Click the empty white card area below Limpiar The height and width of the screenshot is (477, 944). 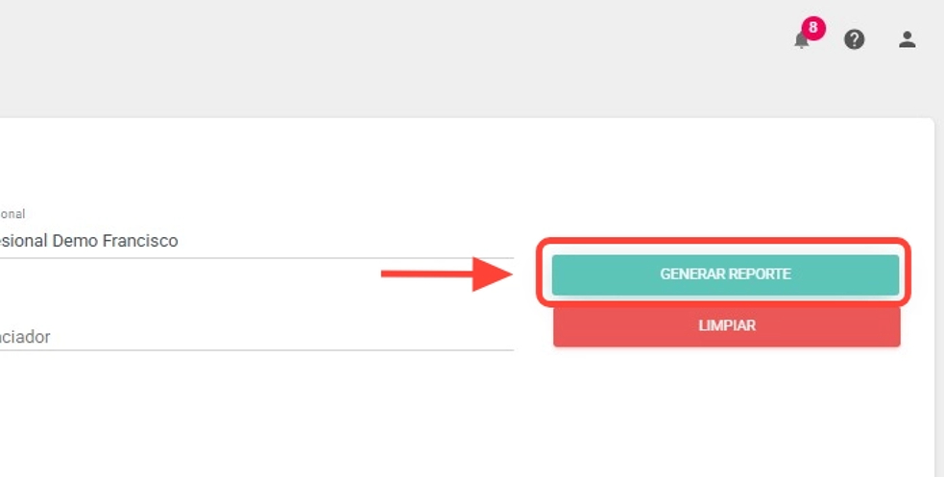tap(726, 413)
